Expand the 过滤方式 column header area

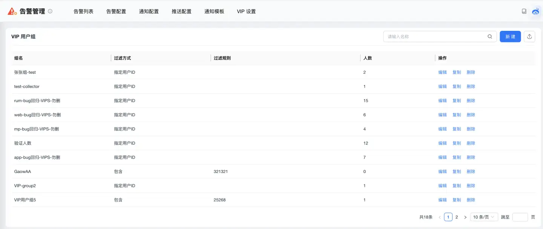click(x=121, y=58)
